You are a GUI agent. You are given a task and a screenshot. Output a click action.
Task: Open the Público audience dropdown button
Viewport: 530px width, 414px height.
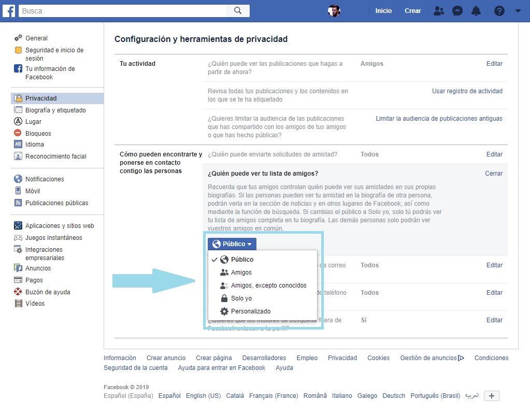[232, 244]
